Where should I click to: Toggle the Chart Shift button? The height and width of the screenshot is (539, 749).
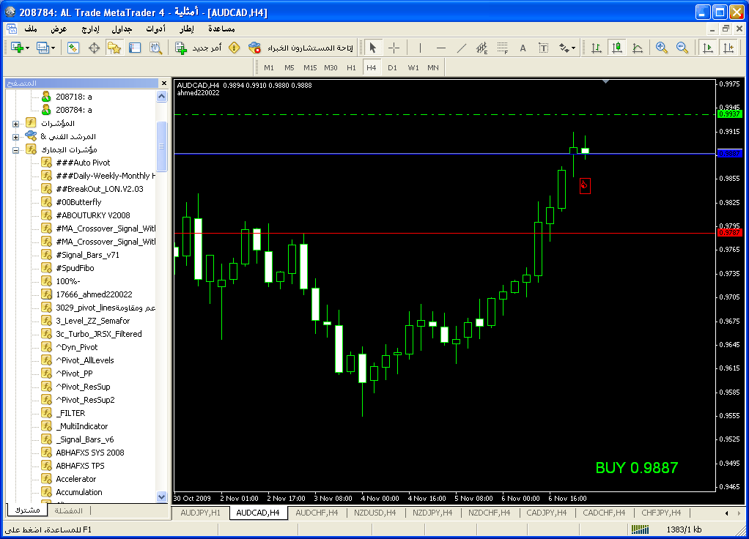click(x=728, y=48)
